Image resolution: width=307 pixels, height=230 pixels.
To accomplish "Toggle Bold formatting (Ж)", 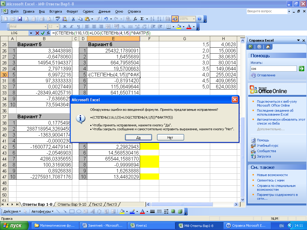I will point(65,27).
